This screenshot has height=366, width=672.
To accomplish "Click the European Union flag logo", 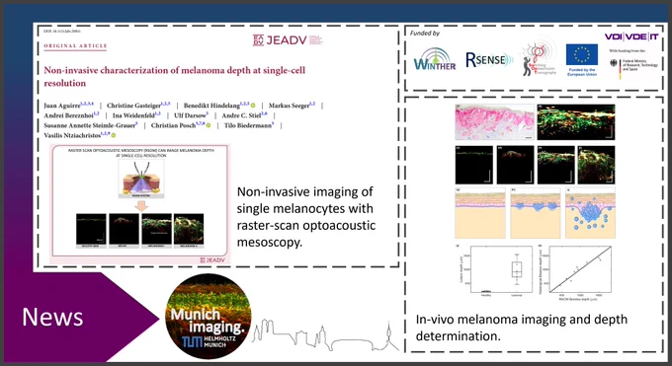I will pos(581,59).
